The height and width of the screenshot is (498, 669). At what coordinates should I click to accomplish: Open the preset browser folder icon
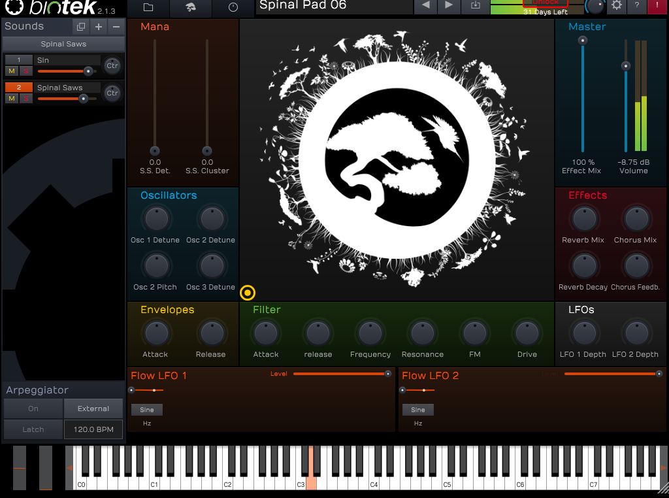point(148,8)
